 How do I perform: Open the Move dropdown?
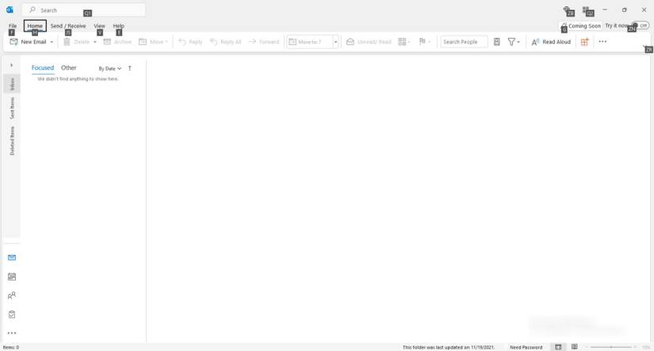pyautogui.click(x=153, y=42)
